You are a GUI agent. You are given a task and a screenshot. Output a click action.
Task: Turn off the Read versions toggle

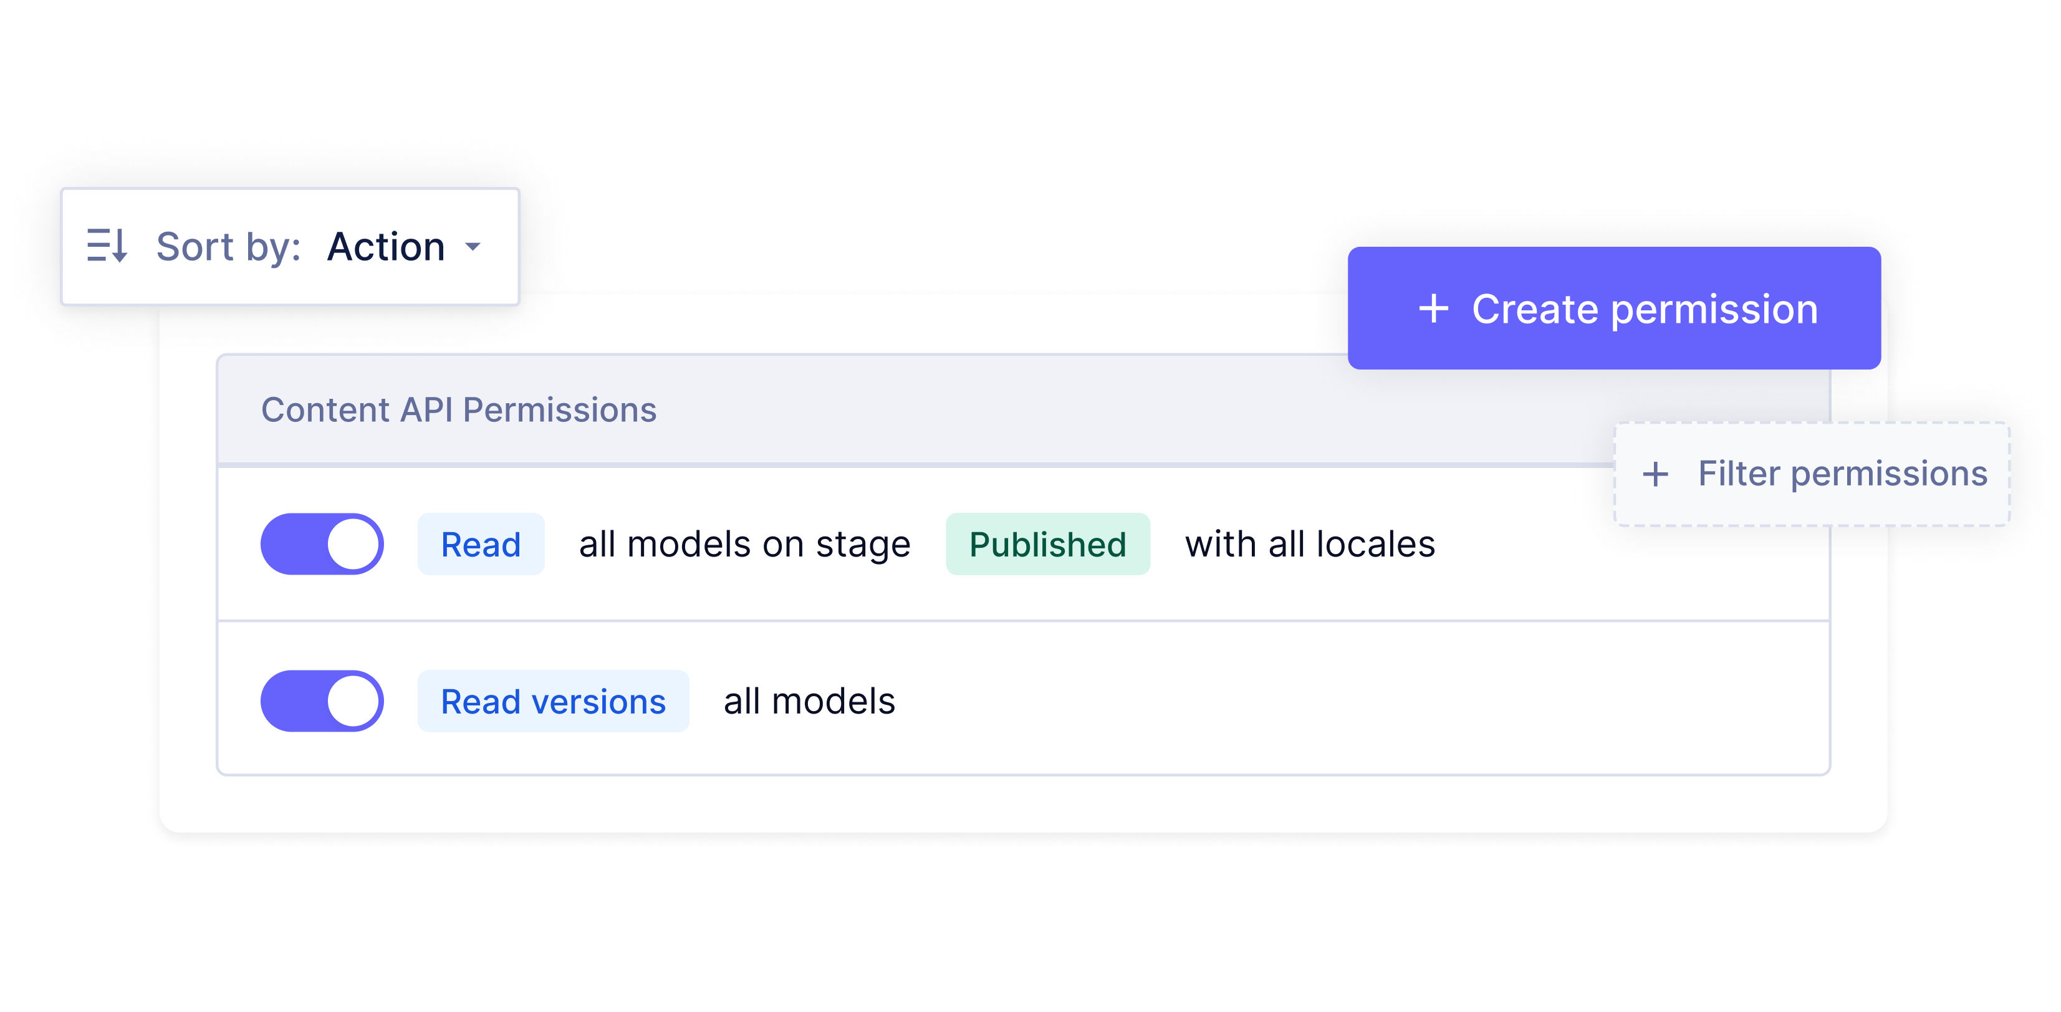(322, 701)
